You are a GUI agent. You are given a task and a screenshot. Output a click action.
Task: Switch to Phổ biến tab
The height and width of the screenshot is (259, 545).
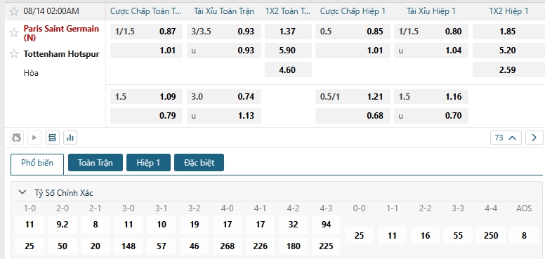click(37, 163)
